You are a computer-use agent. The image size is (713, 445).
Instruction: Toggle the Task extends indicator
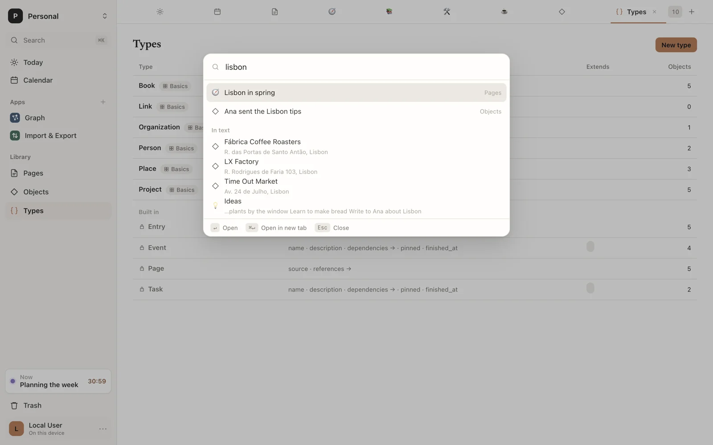point(590,288)
